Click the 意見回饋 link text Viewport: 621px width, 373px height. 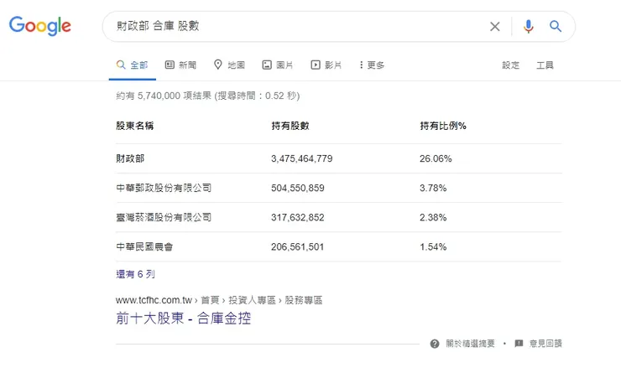tap(545, 344)
